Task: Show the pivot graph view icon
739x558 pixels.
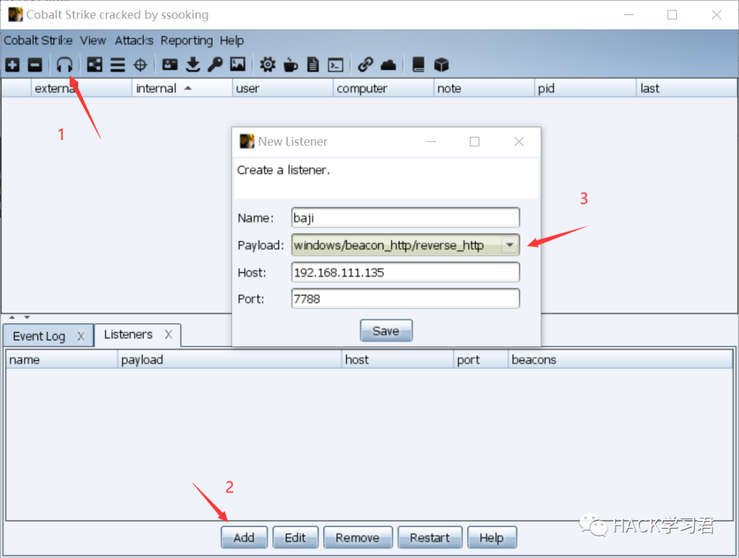Action: pos(94,64)
